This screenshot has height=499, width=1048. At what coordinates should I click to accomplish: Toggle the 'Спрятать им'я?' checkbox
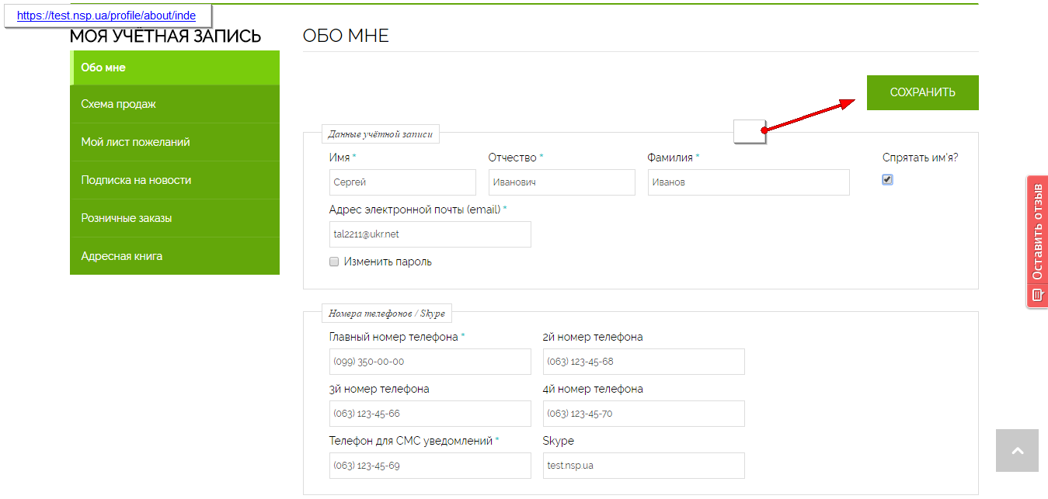[888, 179]
